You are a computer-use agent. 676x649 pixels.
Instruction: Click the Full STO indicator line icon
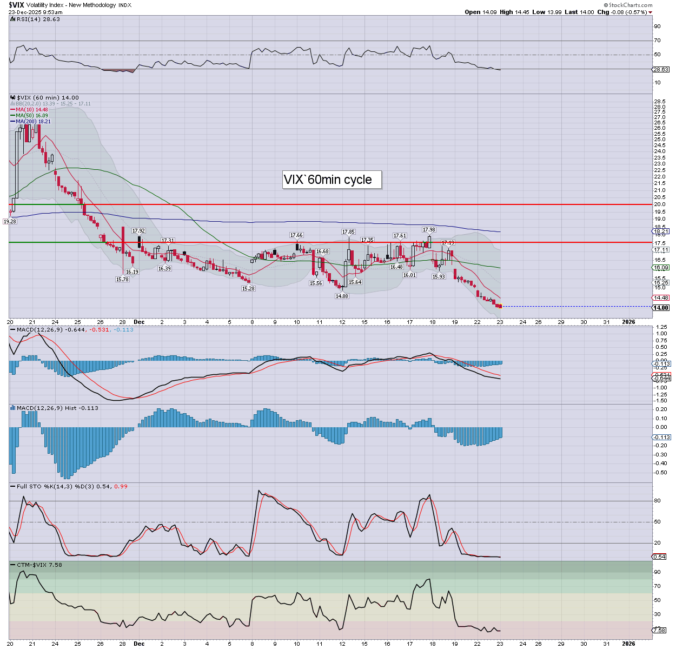click(13, 486)
